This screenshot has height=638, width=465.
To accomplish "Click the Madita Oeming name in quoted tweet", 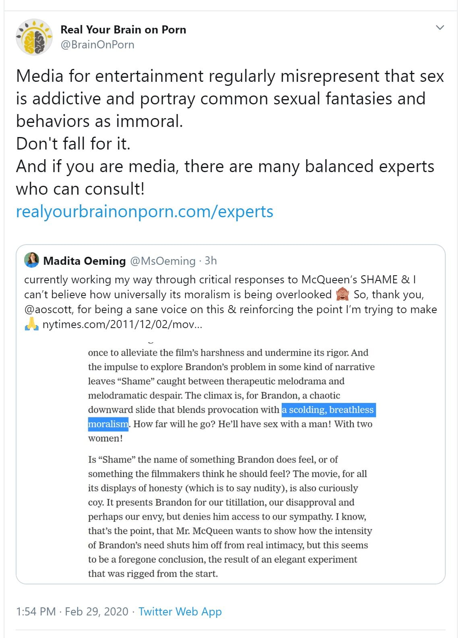I will 85,261.
